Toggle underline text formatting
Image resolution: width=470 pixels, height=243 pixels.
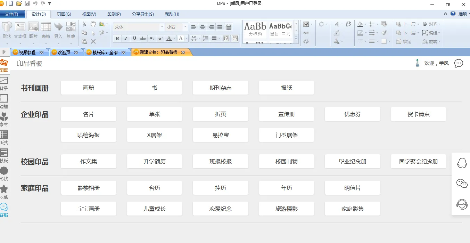click(x=134, y=38)
